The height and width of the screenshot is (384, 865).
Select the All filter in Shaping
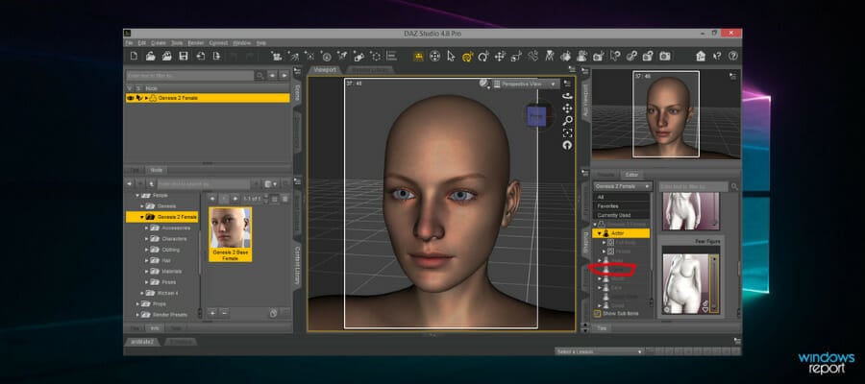point(622,197)
